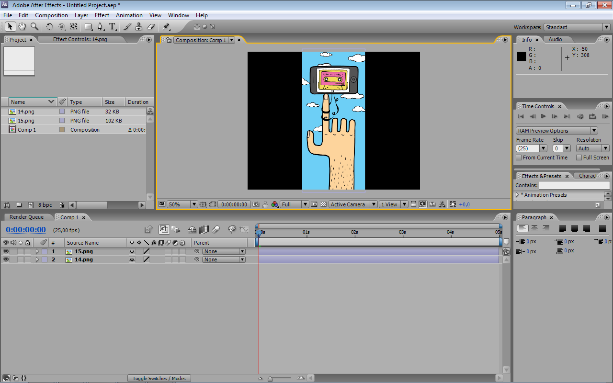Open the Graph Editor in timeline

(x=244, y=230)
